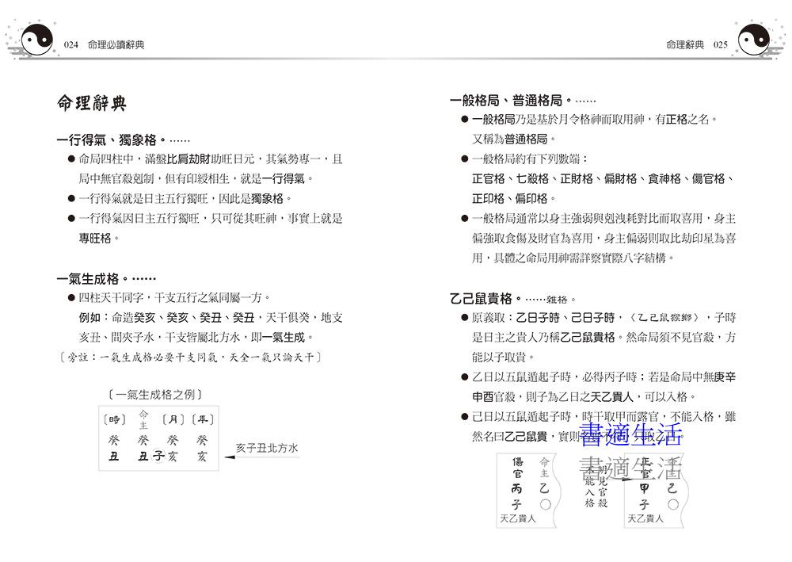Click the word 專旺格

point(95,238)
